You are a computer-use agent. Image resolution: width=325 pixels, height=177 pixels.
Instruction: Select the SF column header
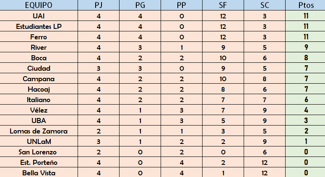pos(223,5)
